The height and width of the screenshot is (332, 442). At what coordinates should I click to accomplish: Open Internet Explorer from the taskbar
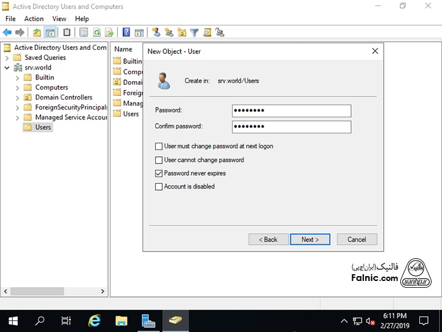95,320
